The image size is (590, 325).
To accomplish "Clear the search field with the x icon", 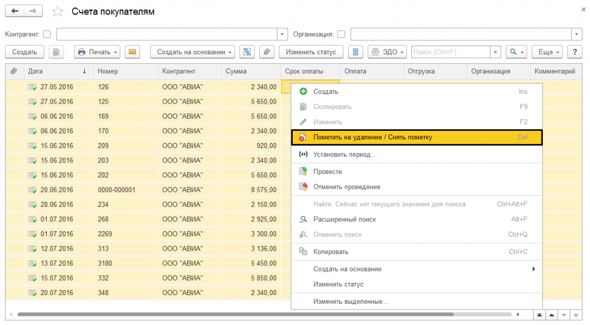I will pos(496,52).
